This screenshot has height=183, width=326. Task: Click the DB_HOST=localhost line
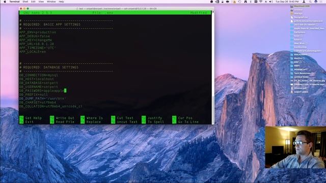[x=37, y=79]
